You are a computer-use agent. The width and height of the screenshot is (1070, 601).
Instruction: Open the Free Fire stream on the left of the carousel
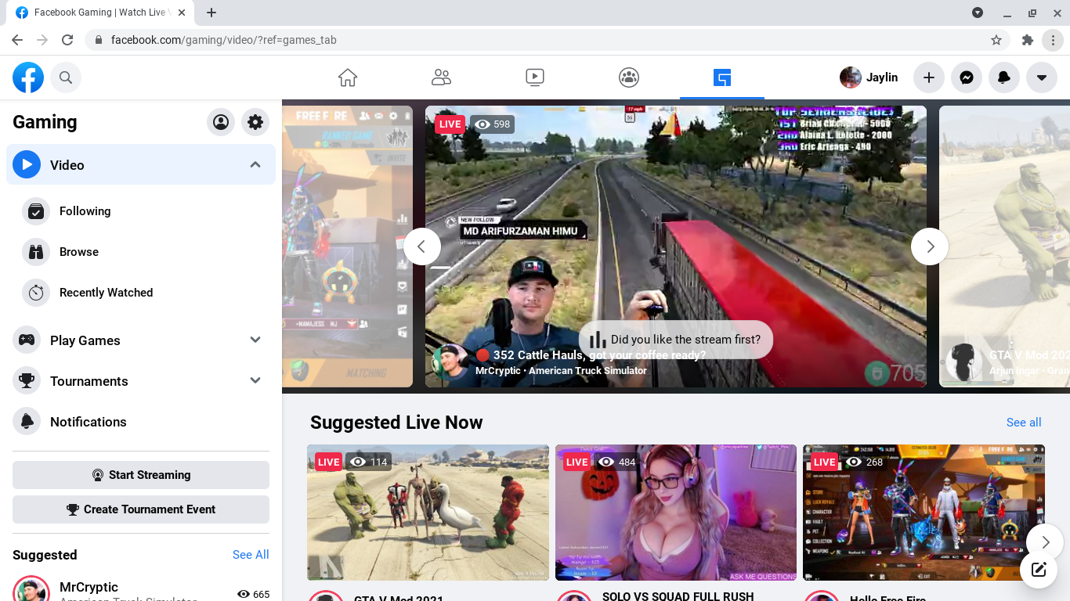pyautogui.click(x=347, y=247)
